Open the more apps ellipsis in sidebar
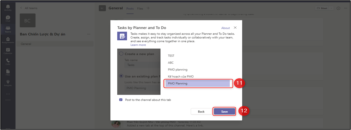The image size is (351, 130). coord(8,94)
